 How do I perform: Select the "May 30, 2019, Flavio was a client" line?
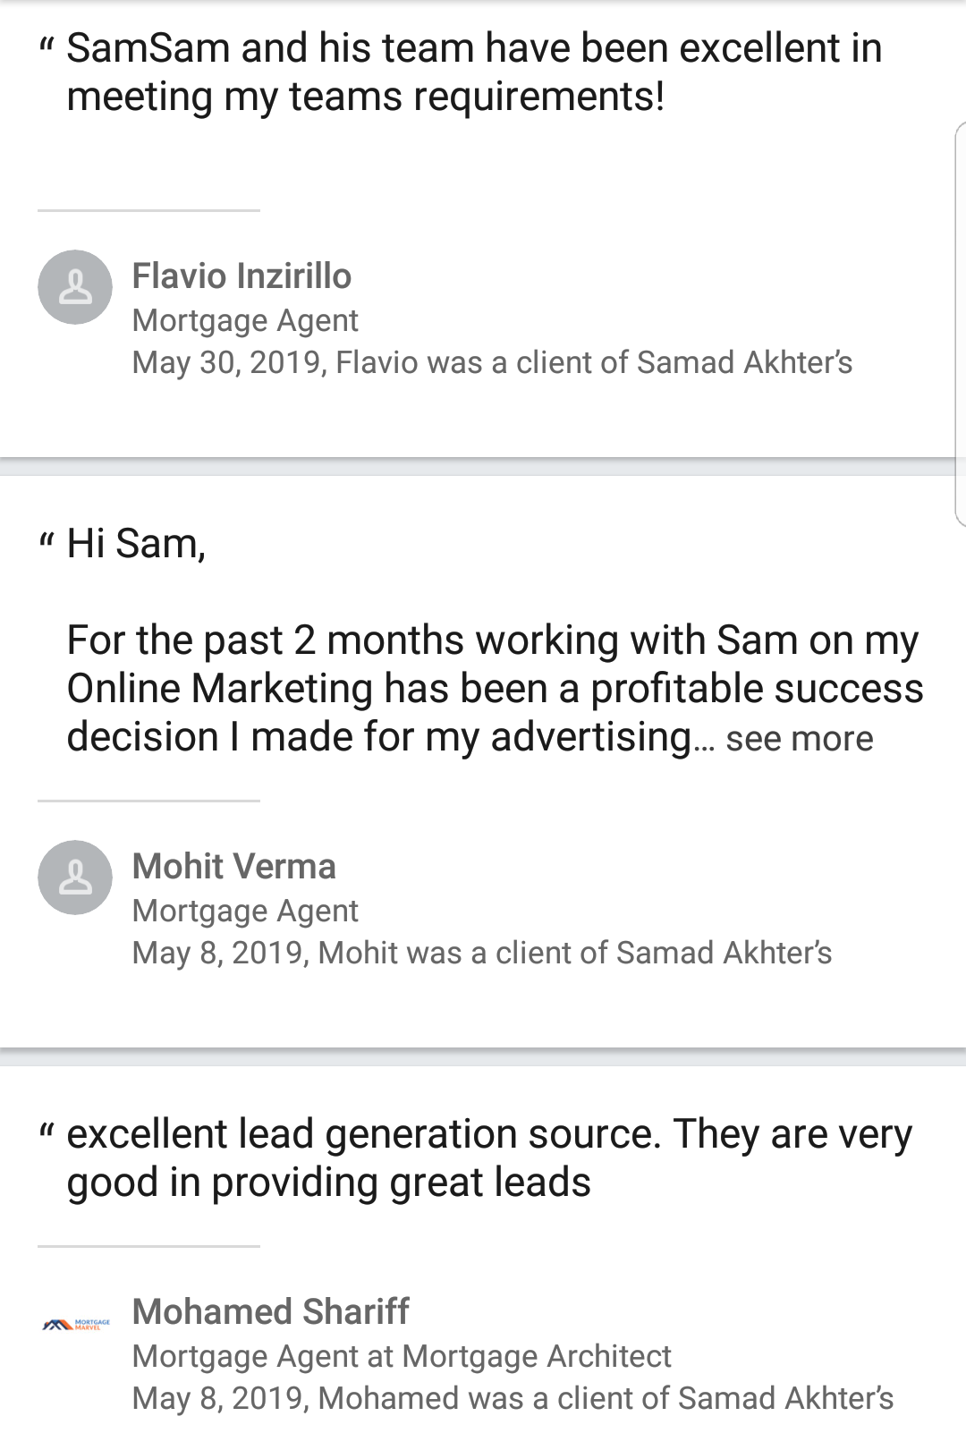(492, 362)
